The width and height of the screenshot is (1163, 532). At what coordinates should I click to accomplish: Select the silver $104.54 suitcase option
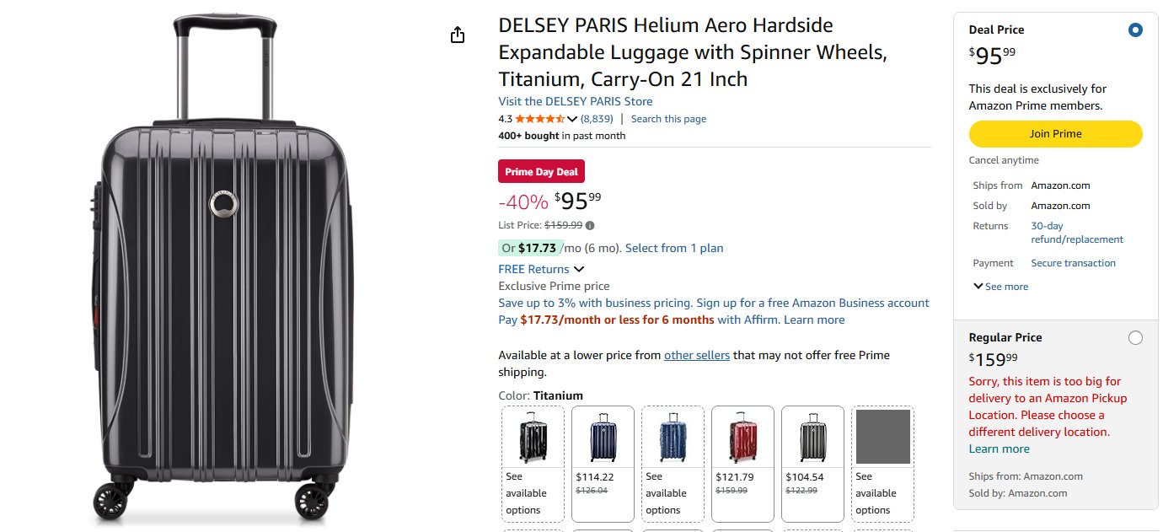click(813, 464)
